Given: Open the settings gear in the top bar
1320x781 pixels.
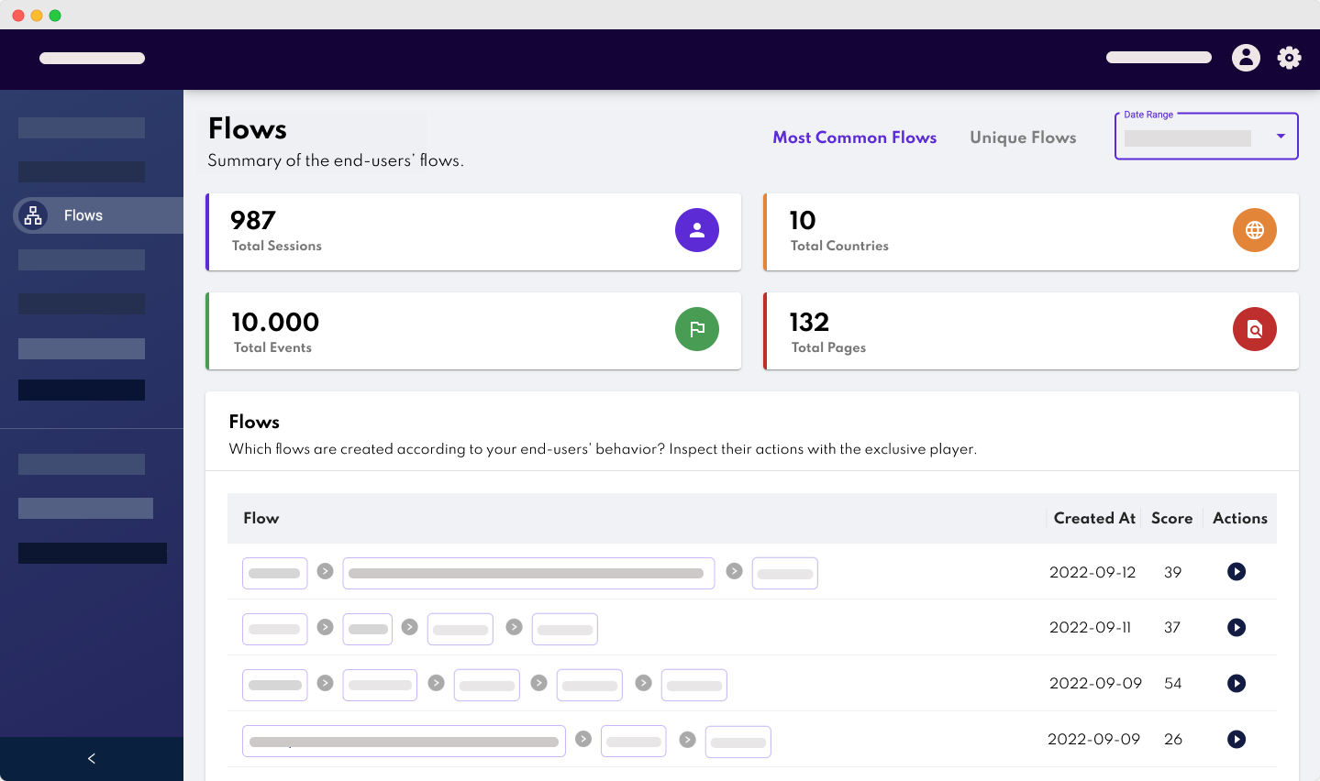Looking at the screenshot, I should click(1289, 57).
